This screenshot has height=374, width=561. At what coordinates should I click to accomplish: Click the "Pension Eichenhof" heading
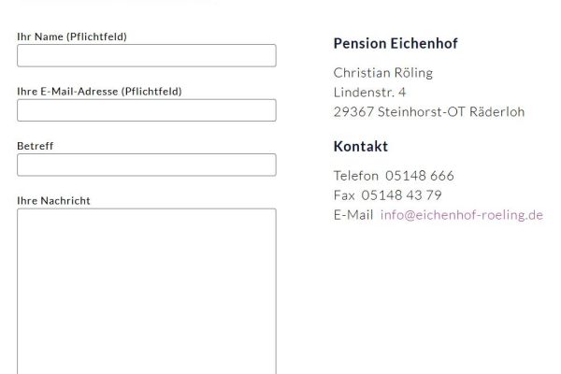(x=396, y=43)
